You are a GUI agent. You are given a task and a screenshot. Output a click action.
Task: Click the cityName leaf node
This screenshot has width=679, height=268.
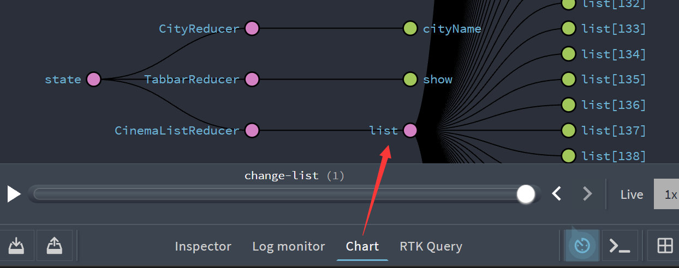coord(410,28)
